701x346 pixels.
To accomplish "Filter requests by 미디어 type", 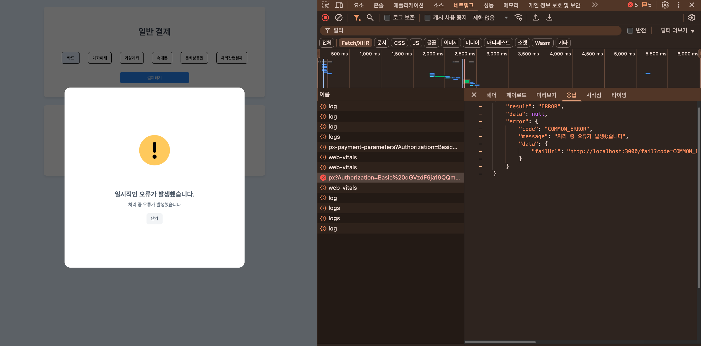I will pos(472,43).
